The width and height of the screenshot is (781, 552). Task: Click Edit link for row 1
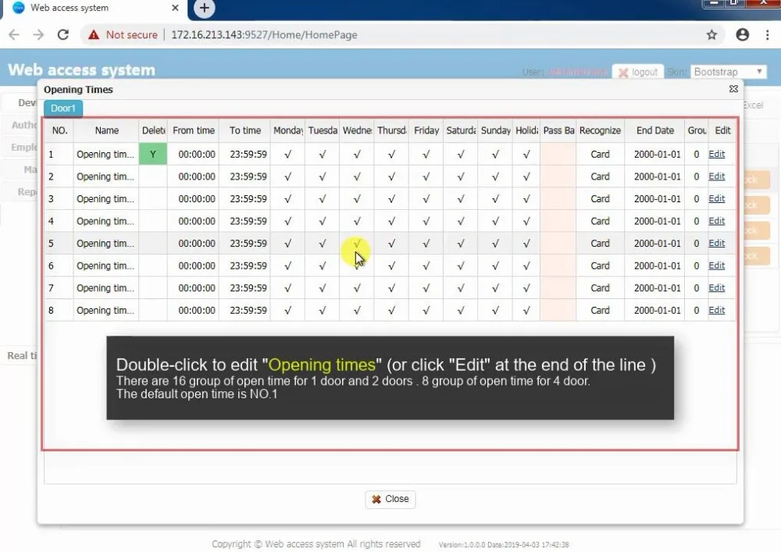pos(716,154)
